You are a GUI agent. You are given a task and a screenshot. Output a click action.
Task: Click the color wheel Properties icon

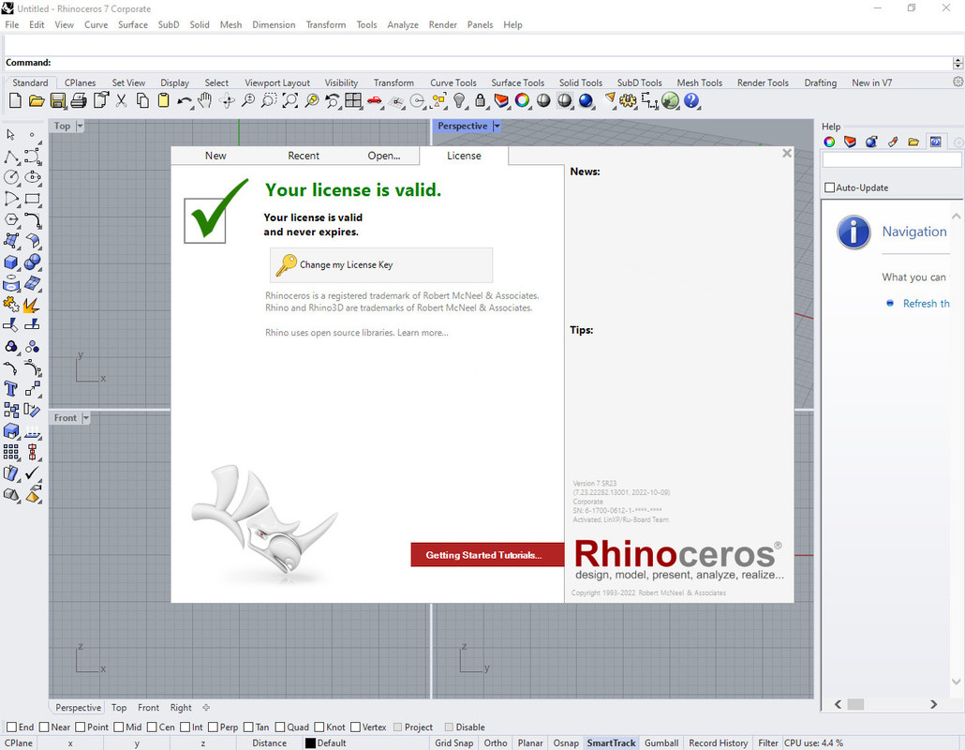point(523,100)
